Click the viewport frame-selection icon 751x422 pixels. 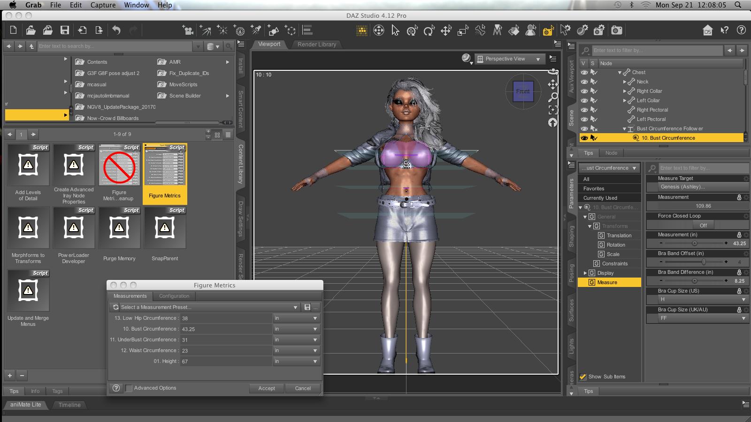(x=553, y=110)
